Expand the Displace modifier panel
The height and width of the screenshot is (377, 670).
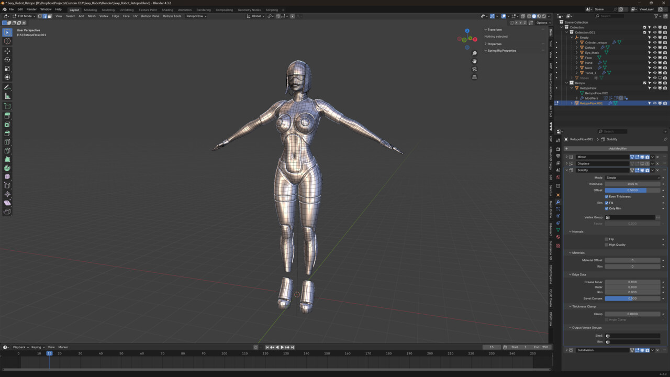click(567, 163)
